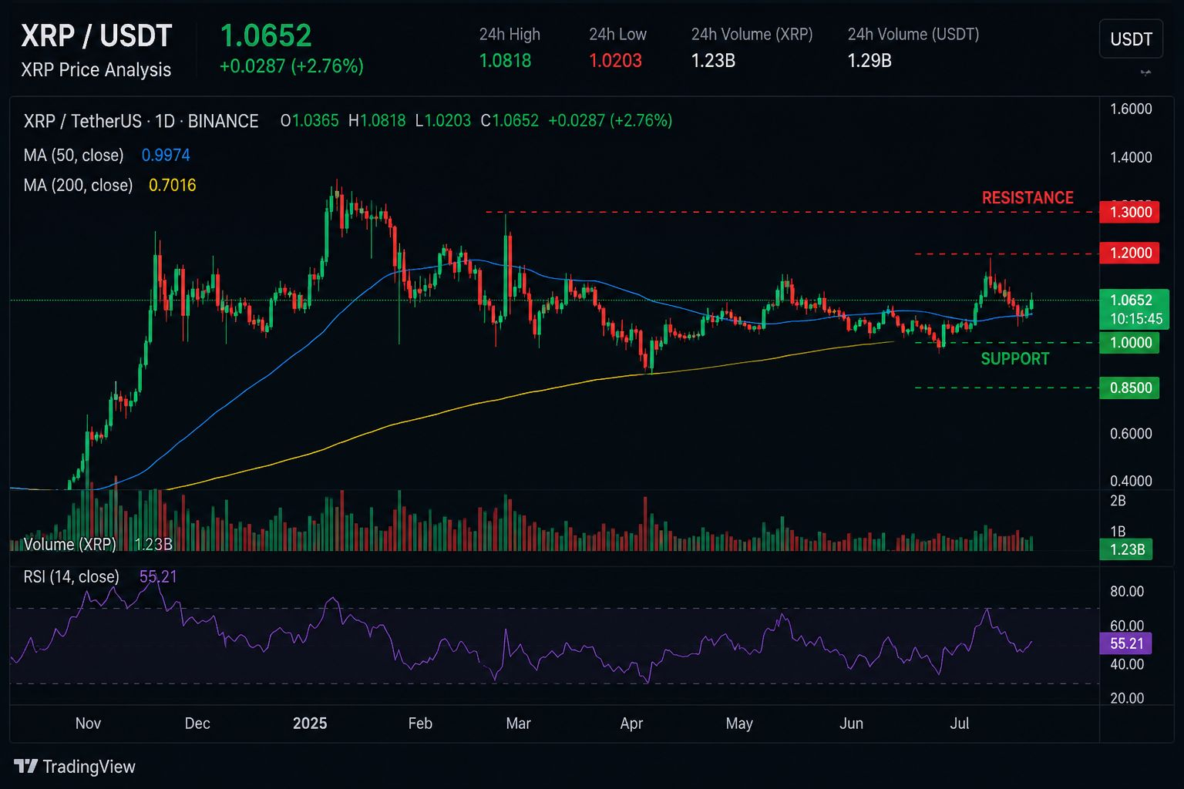The width and height of the screenshot is (1184, 789).
Task: Click the 24h Volume (XRP) label
Action: click(752, 35)
